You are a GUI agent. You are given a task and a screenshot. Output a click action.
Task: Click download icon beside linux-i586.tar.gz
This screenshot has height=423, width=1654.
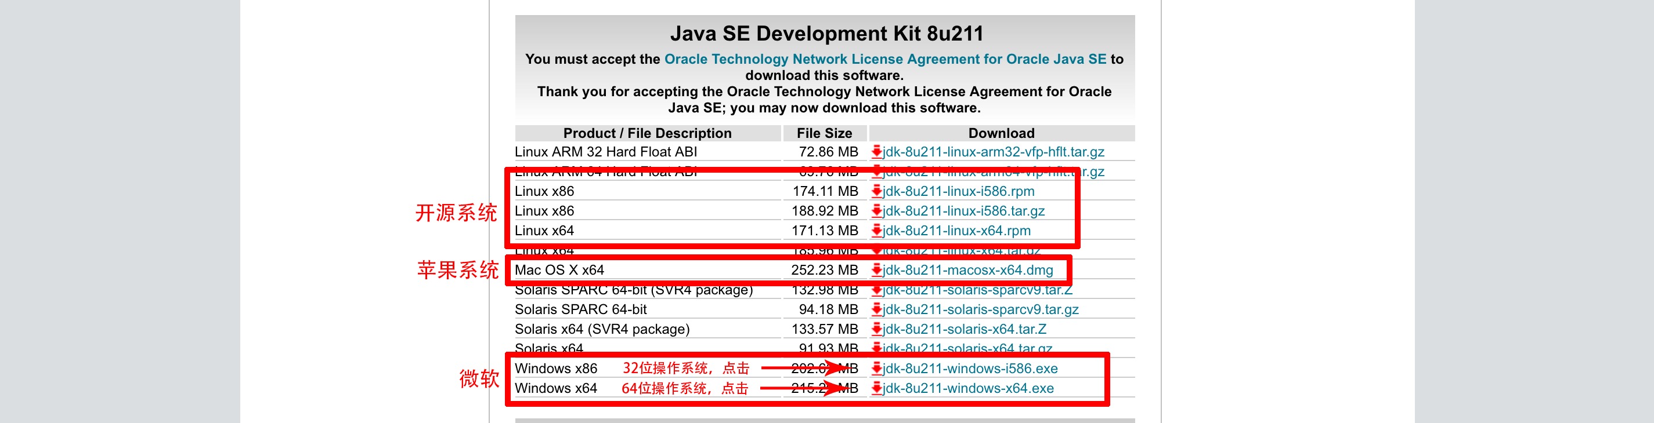click(x=876, y=211)
